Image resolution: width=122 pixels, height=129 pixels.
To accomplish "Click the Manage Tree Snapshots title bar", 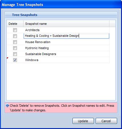I will coord(61,5).
